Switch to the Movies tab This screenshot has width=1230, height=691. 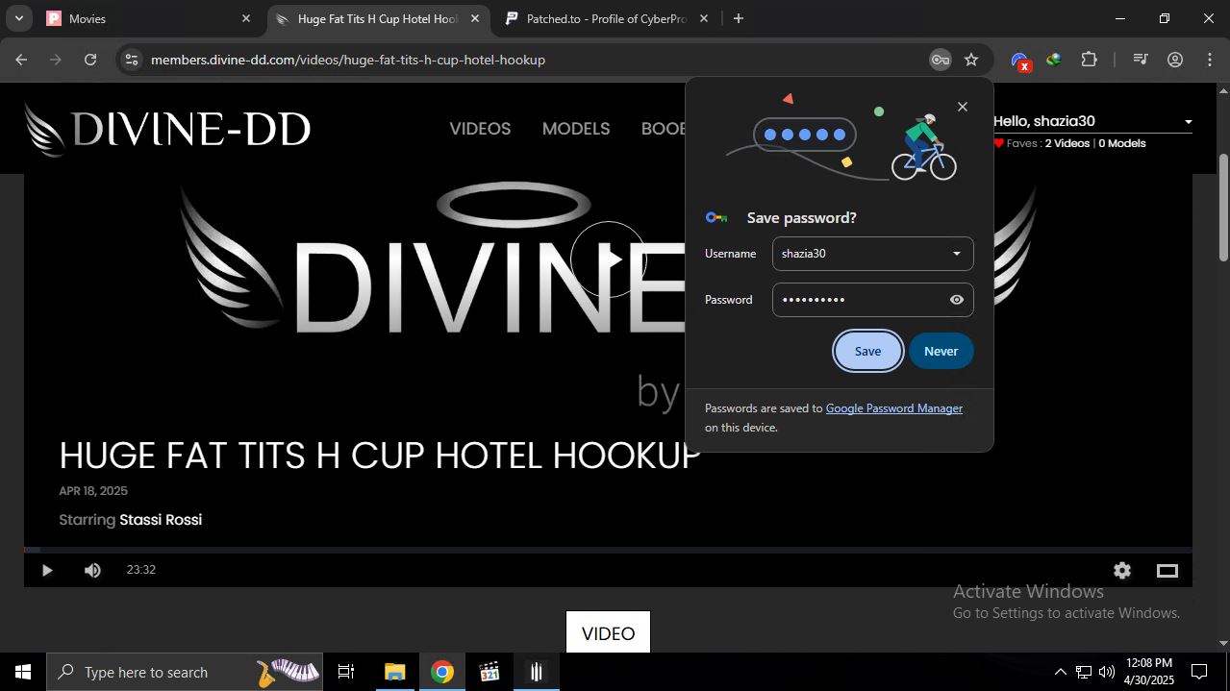(144, 18)
